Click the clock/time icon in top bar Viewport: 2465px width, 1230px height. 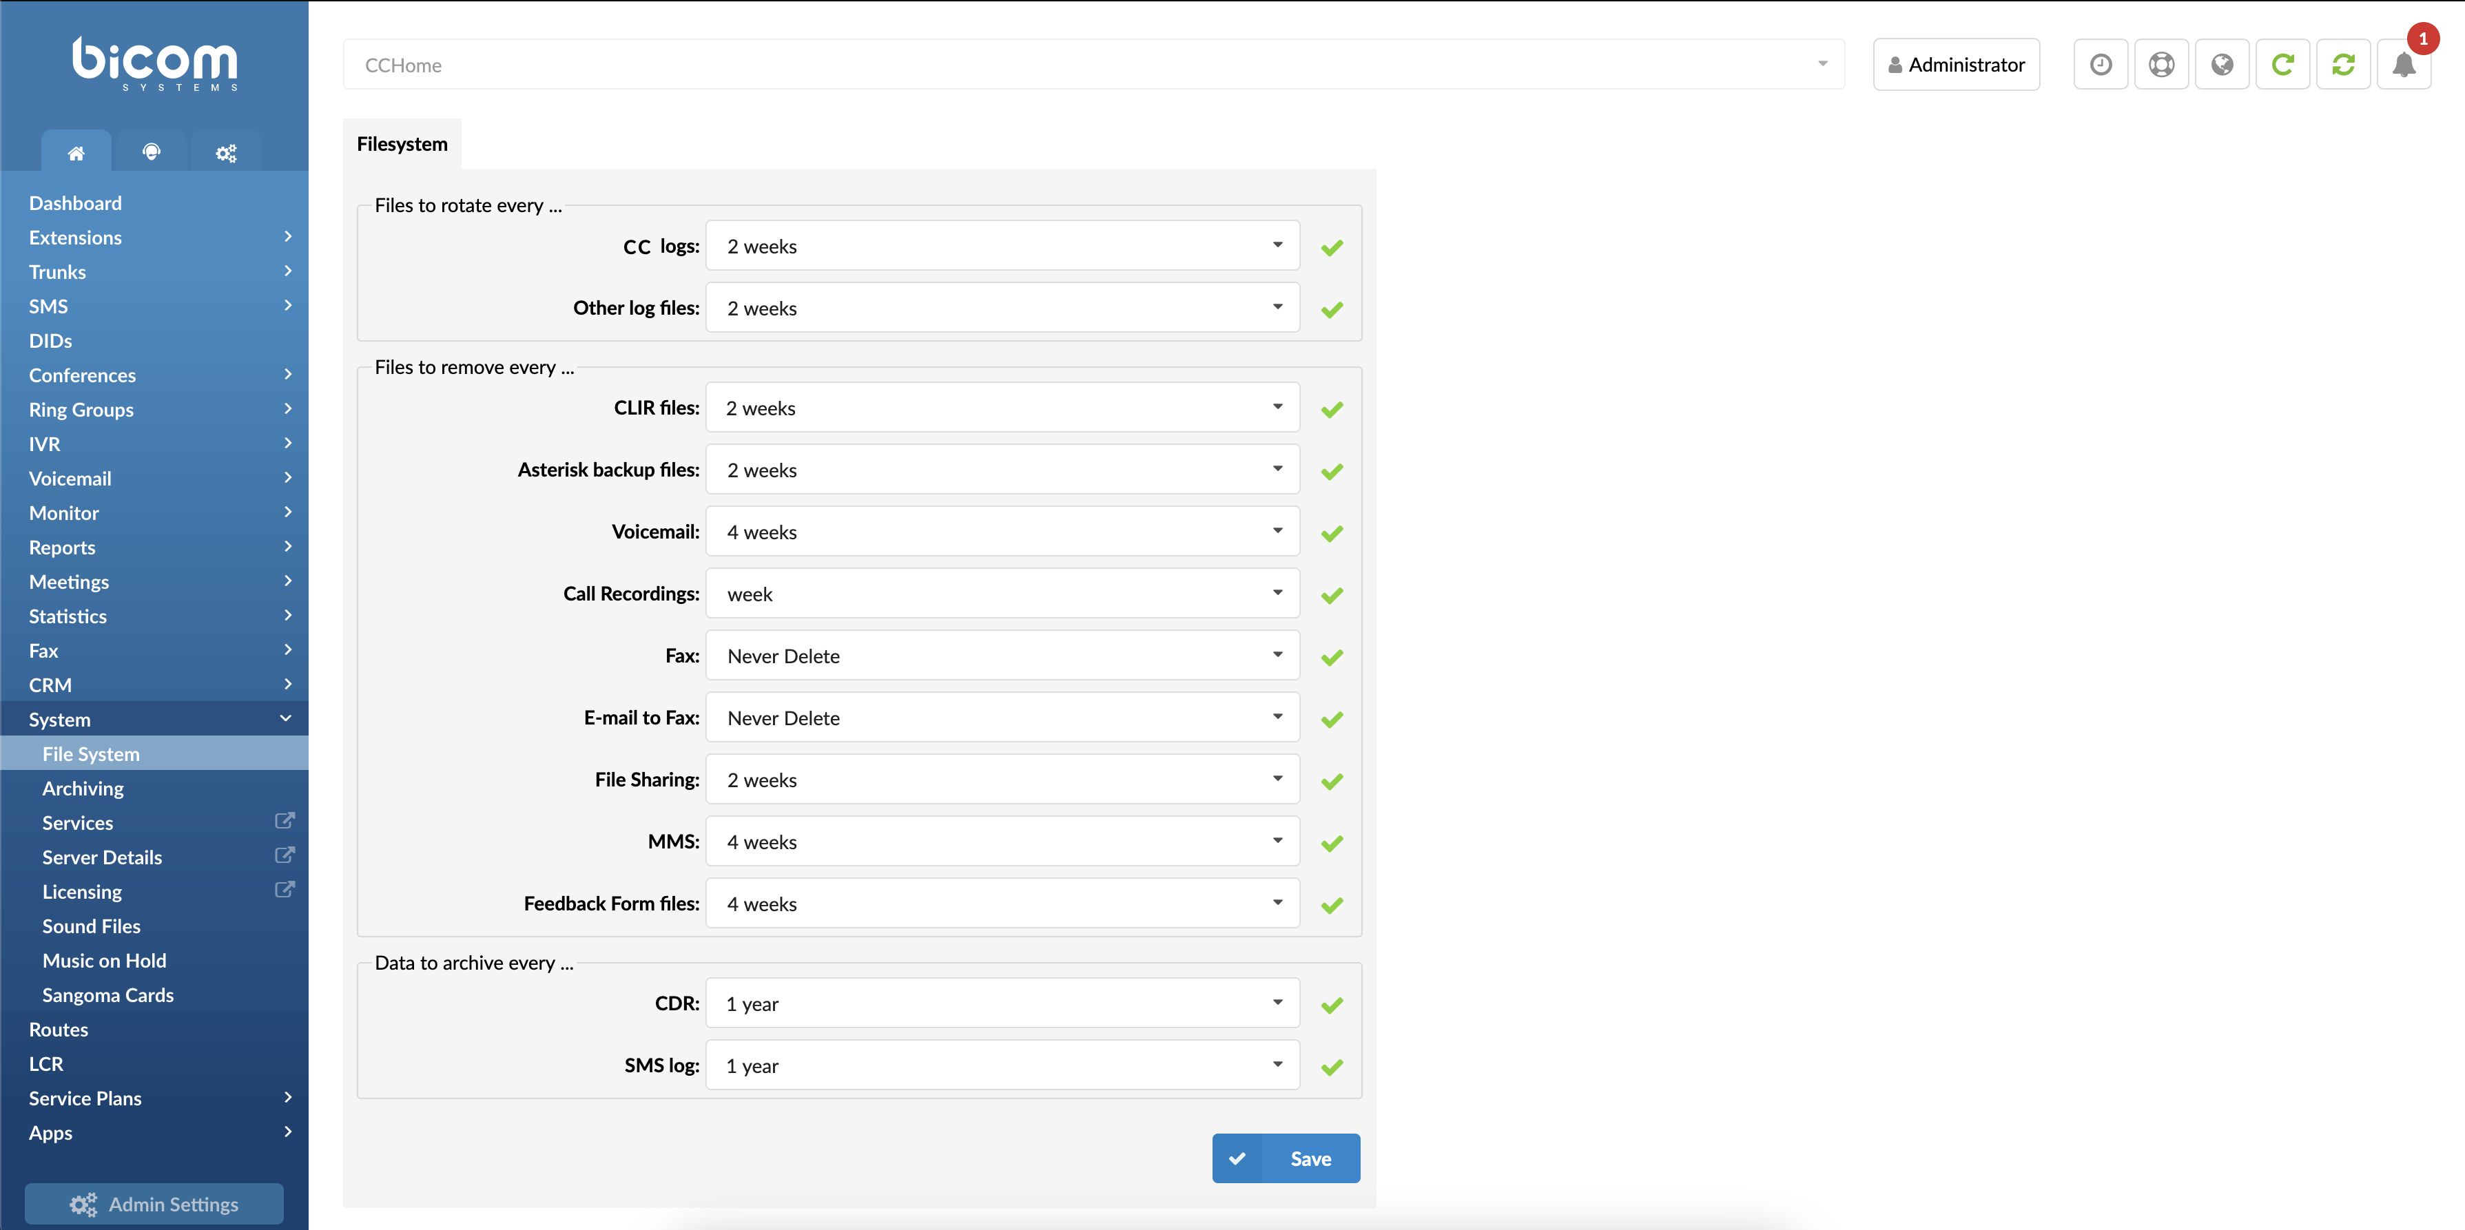(2102, 65)
